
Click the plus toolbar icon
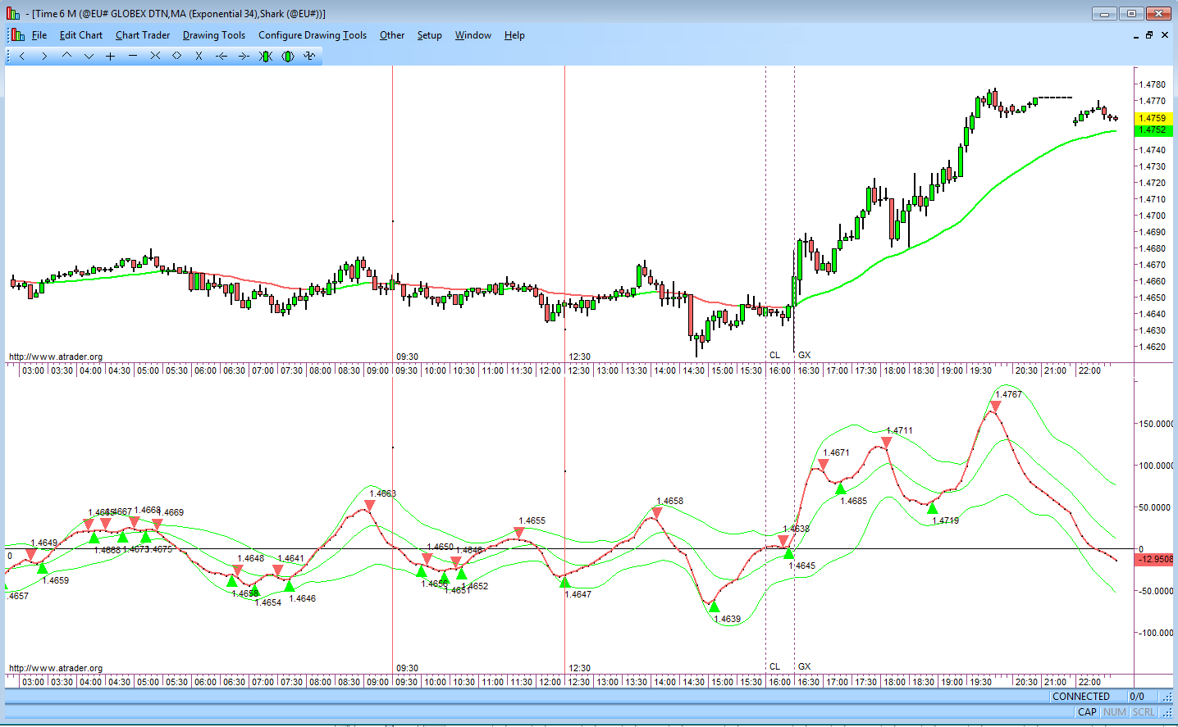tap(111, 56)
